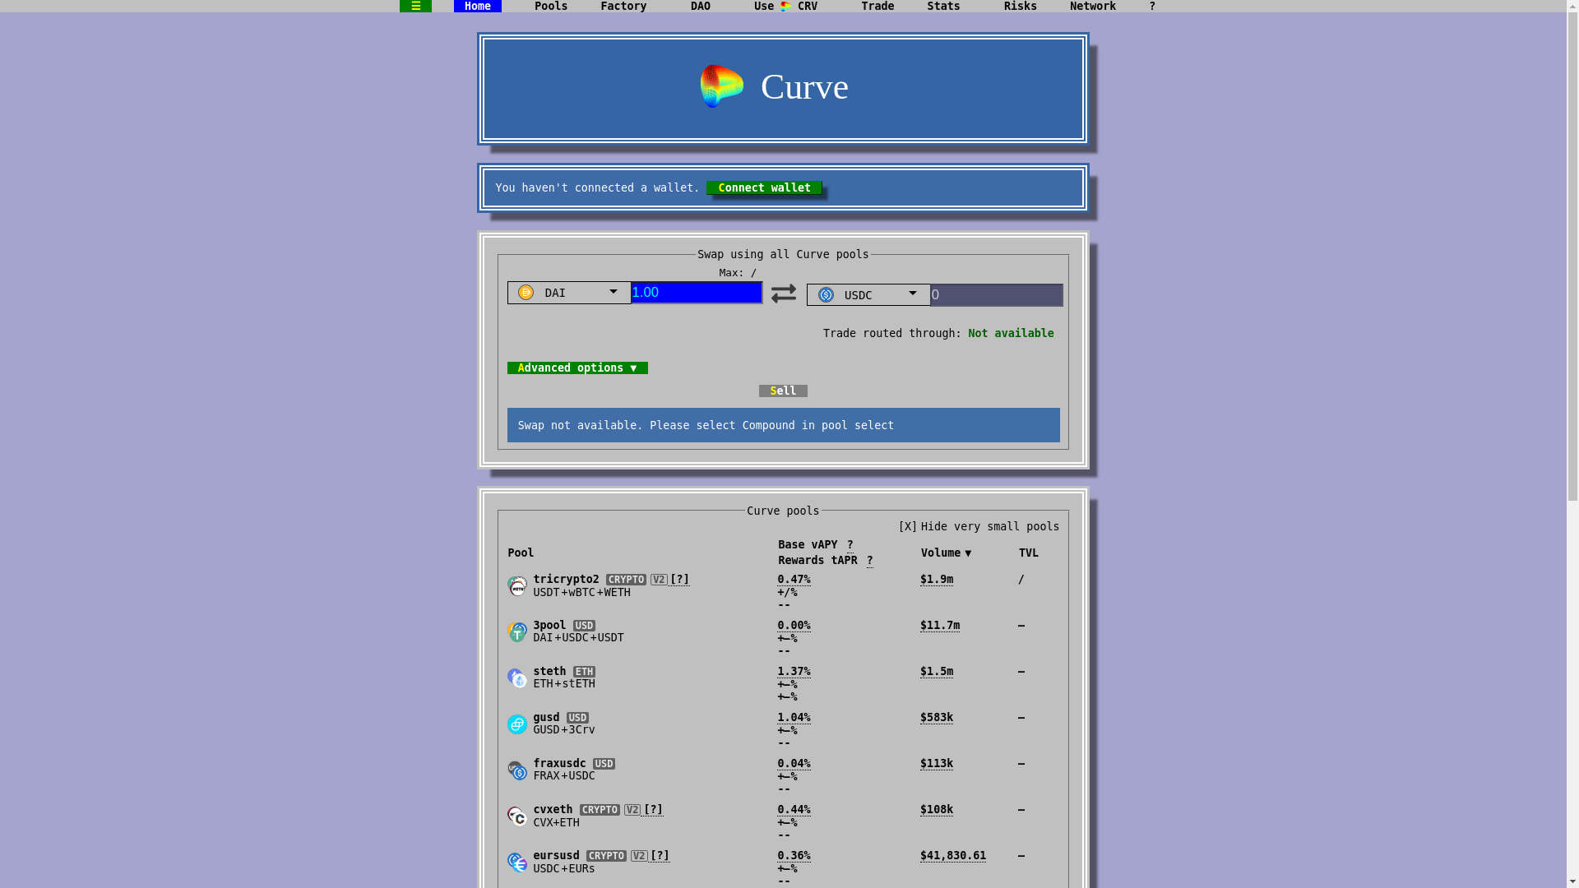Click the $11.7m volume value
Viewport: 1579px width, 888px height.
click(x=940, y=626)
